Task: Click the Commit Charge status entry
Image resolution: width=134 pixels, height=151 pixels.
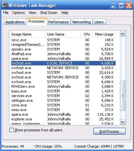Action: tap(99, 146)
